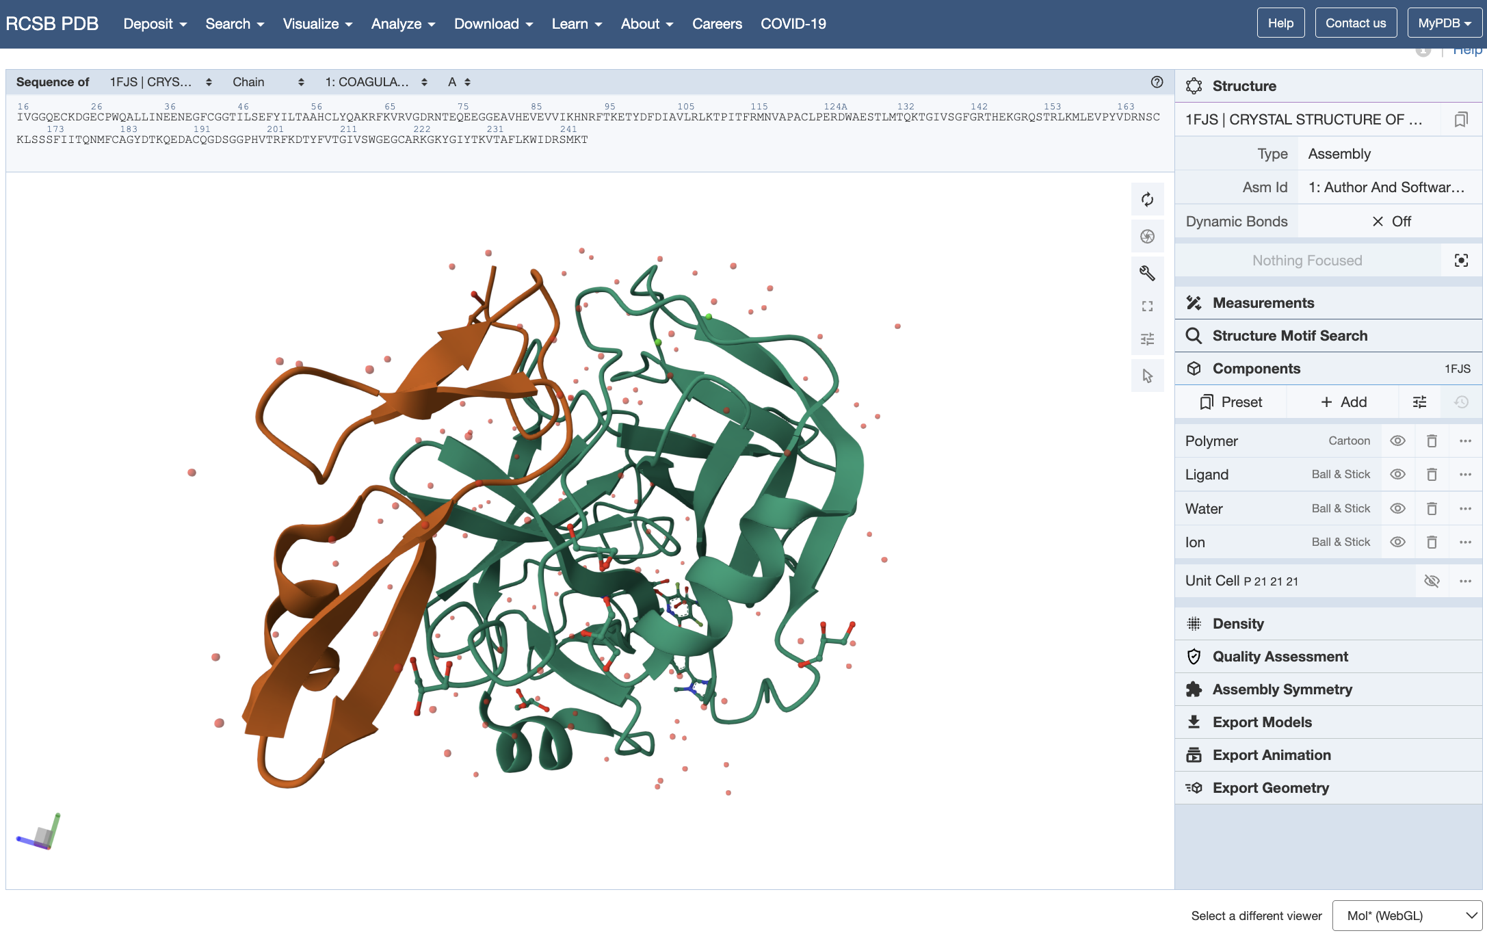Open the Mol* (WebGL) viewer selector dropdown
The image size is (1487, 944).
click(1407, 916)
